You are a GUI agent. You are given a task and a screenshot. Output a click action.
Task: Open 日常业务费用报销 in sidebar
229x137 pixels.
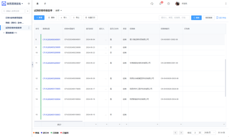[x=14, y=18]
